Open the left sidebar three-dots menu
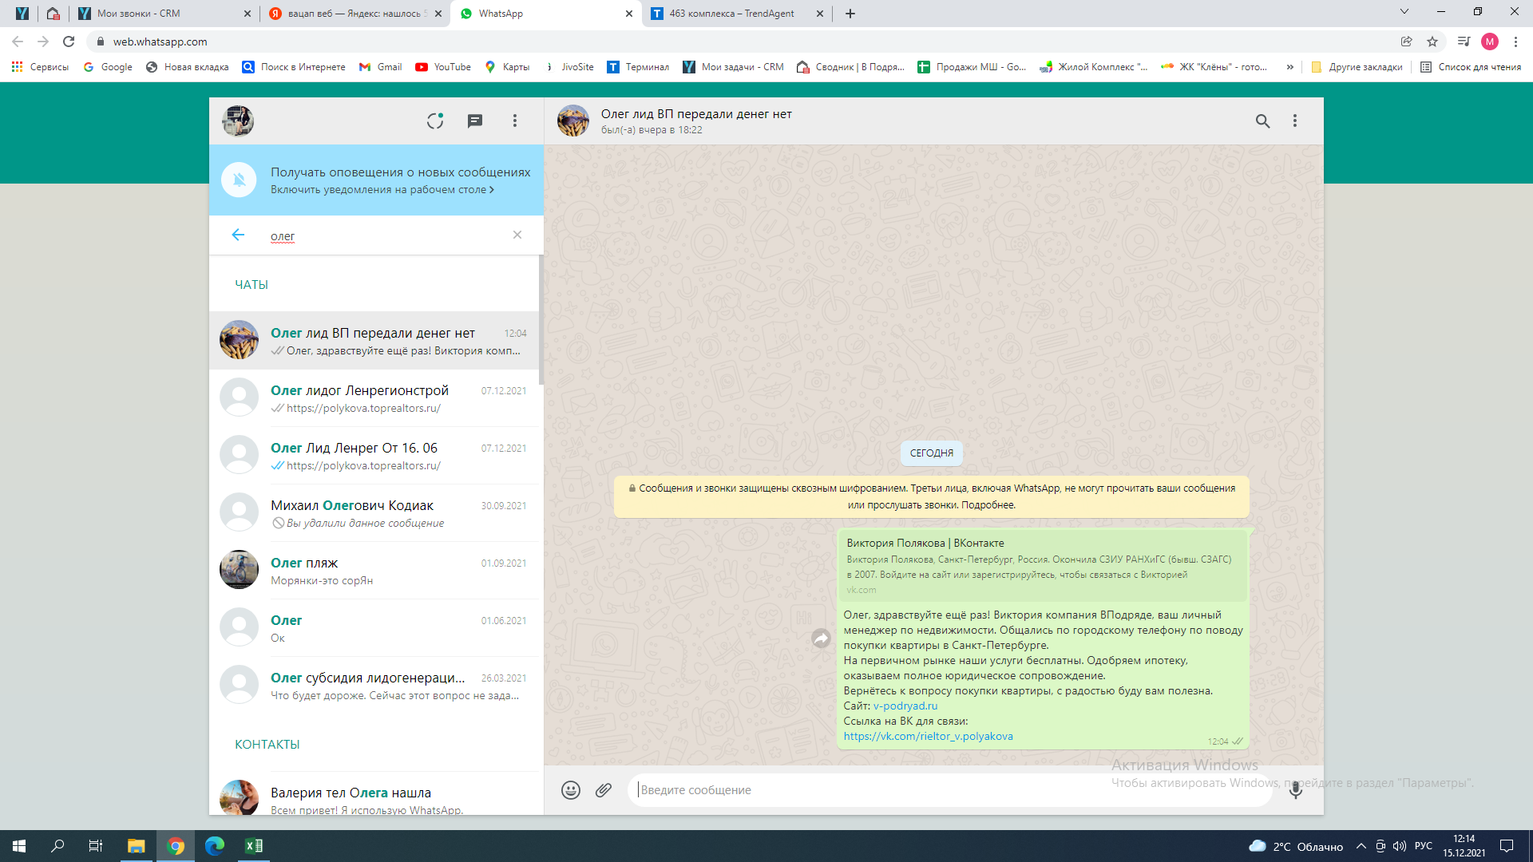The image size is (1533, 862). point(515,121)
